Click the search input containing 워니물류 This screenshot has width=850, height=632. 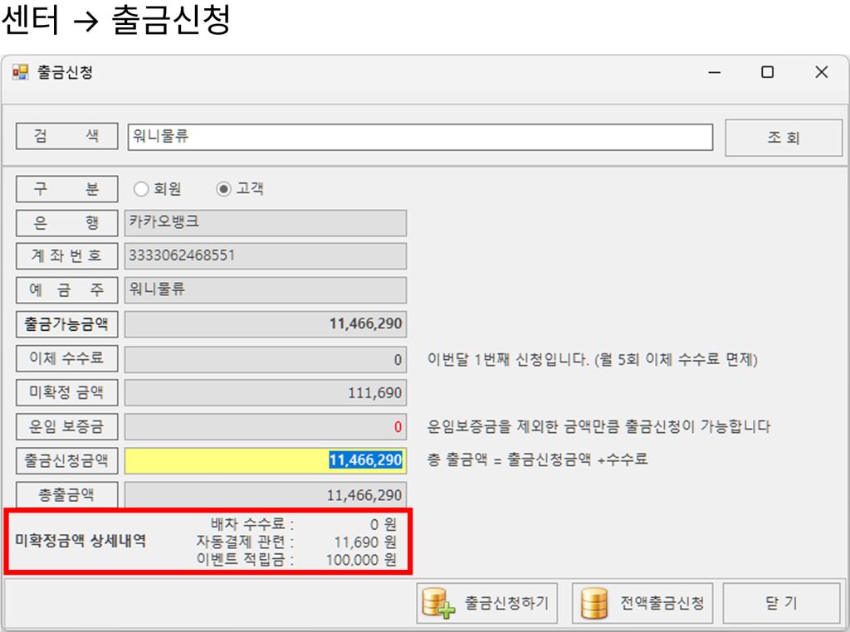point(419,137)
